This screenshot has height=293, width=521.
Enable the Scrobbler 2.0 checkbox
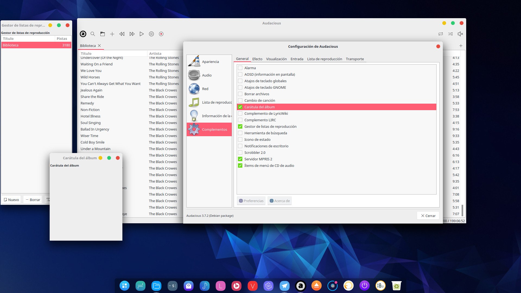240,152
